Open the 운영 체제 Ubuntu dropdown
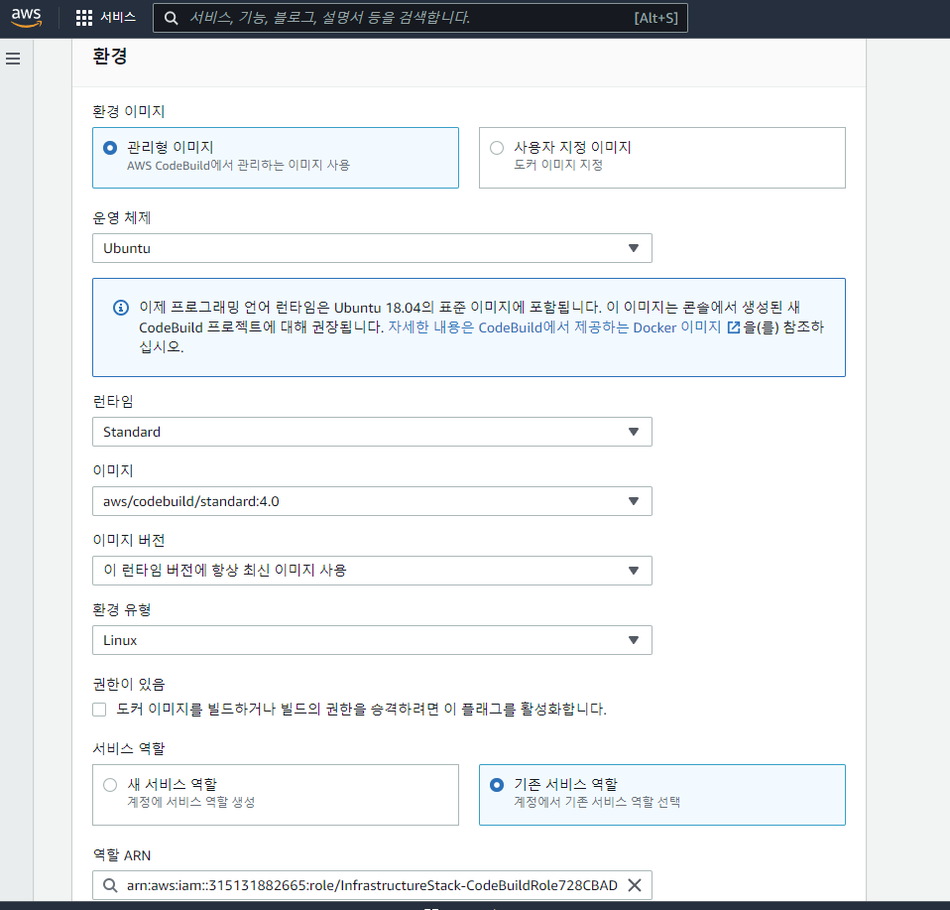Screen dimensions: 950x910 372,248
